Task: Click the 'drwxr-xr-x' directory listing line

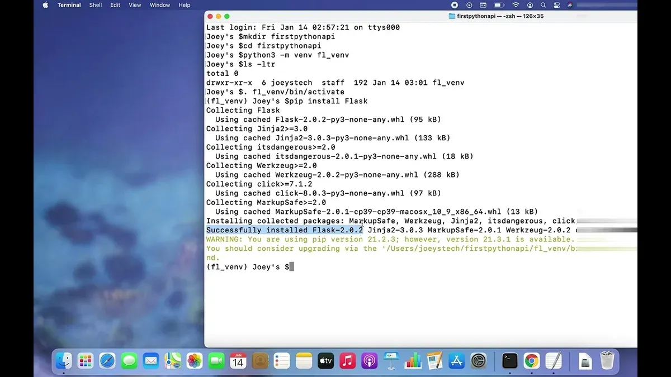Action: 335,83
